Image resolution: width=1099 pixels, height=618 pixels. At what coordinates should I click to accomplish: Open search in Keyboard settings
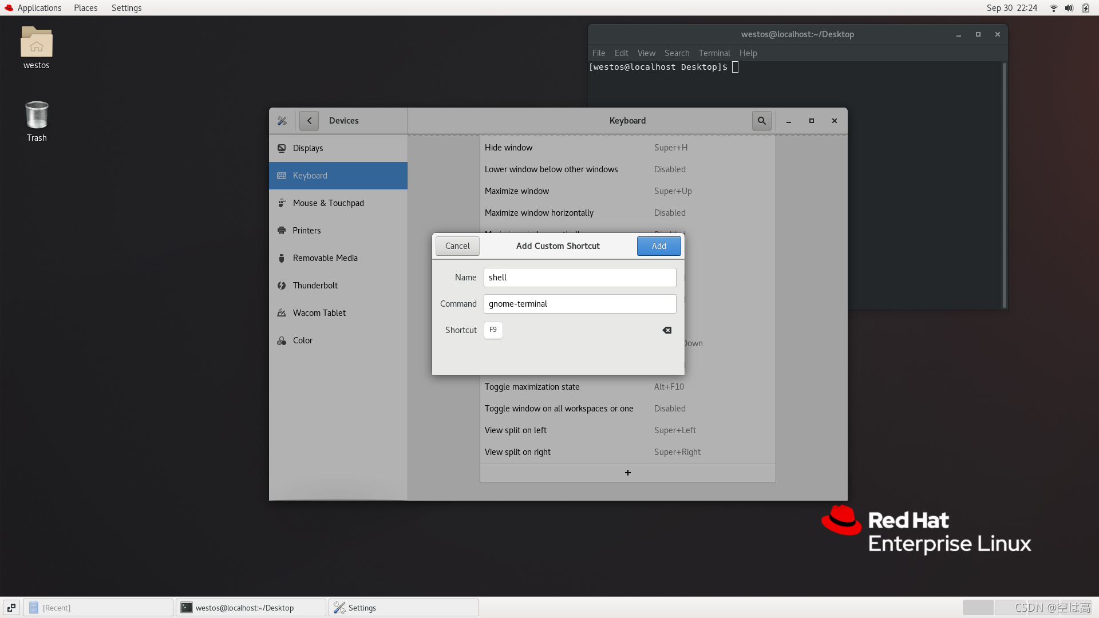coord(762,121)
